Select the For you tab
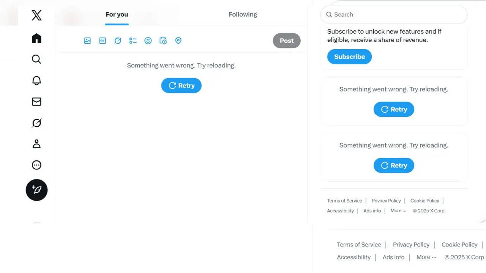The image size is (486, 273). pos(117,14)
